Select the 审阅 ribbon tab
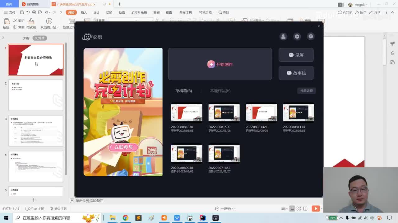Viewport: 398px width, 223px height. coord(156,12)
